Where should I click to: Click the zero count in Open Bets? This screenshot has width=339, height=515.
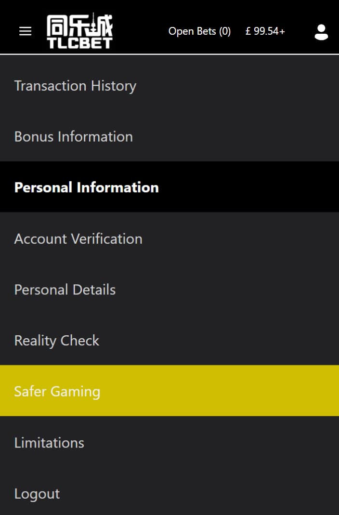tap(225, 31)
